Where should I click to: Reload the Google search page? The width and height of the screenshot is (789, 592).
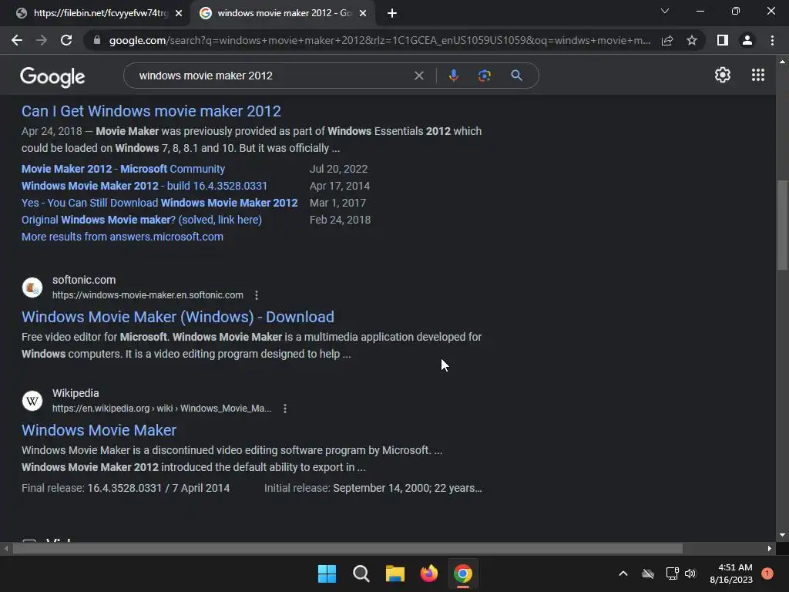(66, 40)
